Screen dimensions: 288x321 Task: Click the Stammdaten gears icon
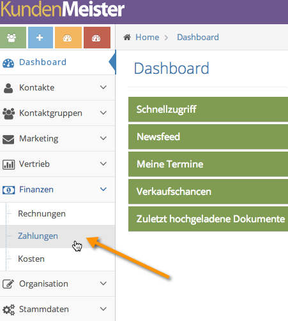(x=9, y=310)
